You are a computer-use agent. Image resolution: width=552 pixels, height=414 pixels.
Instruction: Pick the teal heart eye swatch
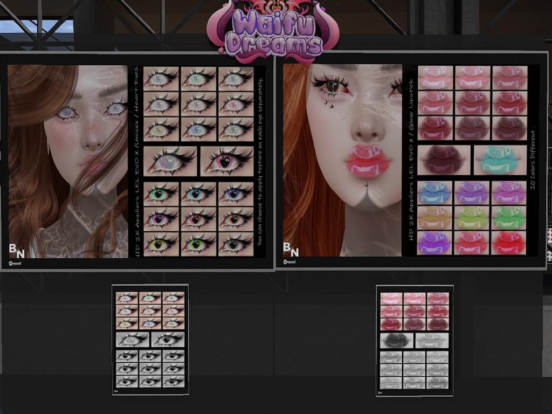click(x=198, y=194)
